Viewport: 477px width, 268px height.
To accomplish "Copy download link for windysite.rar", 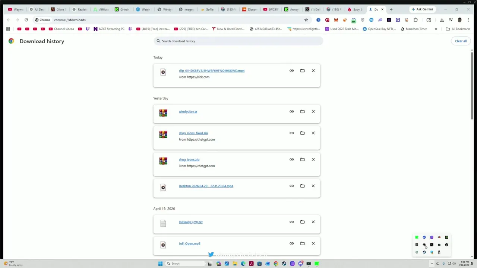I will 291,112.
